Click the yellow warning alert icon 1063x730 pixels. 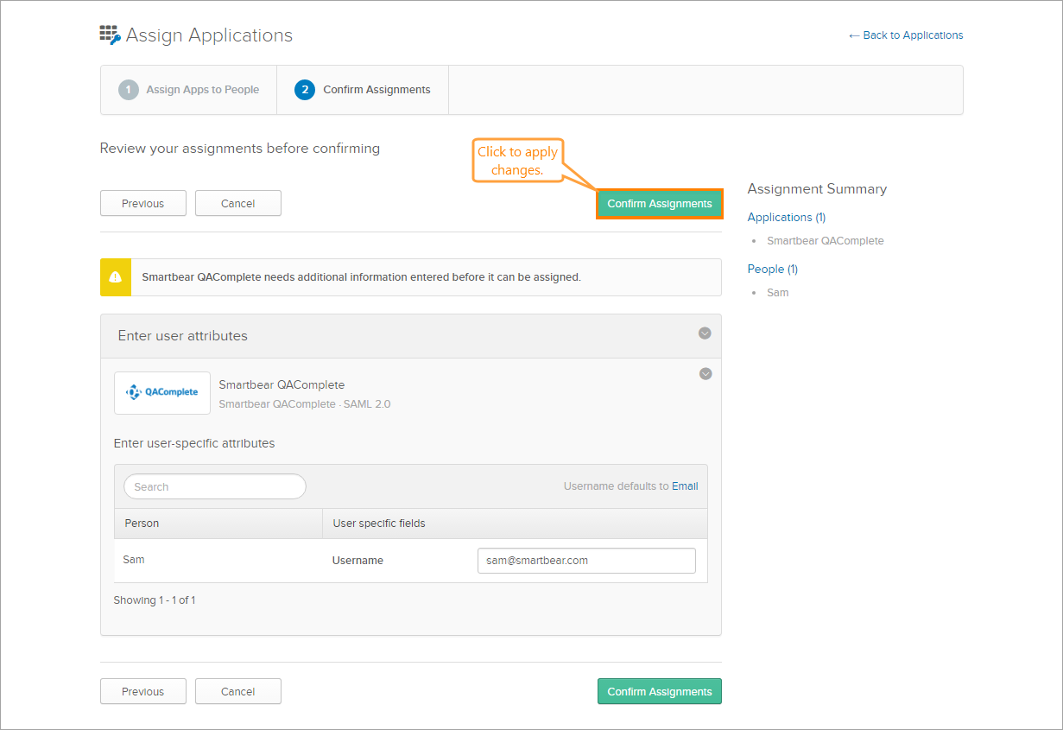pos(116,277)
